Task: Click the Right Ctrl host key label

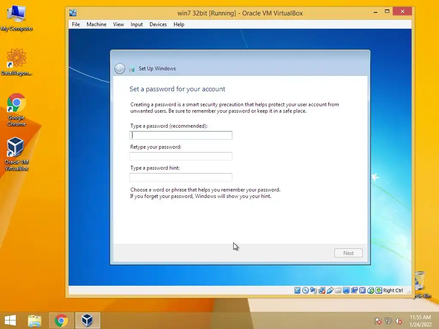Action: tap(393, 290)
